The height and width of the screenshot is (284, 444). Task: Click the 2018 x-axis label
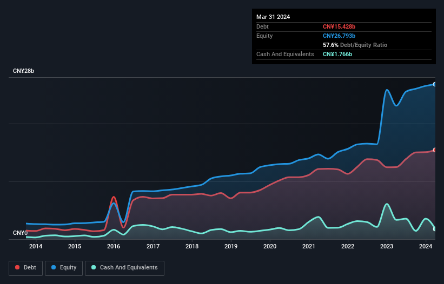coord(192,246)
